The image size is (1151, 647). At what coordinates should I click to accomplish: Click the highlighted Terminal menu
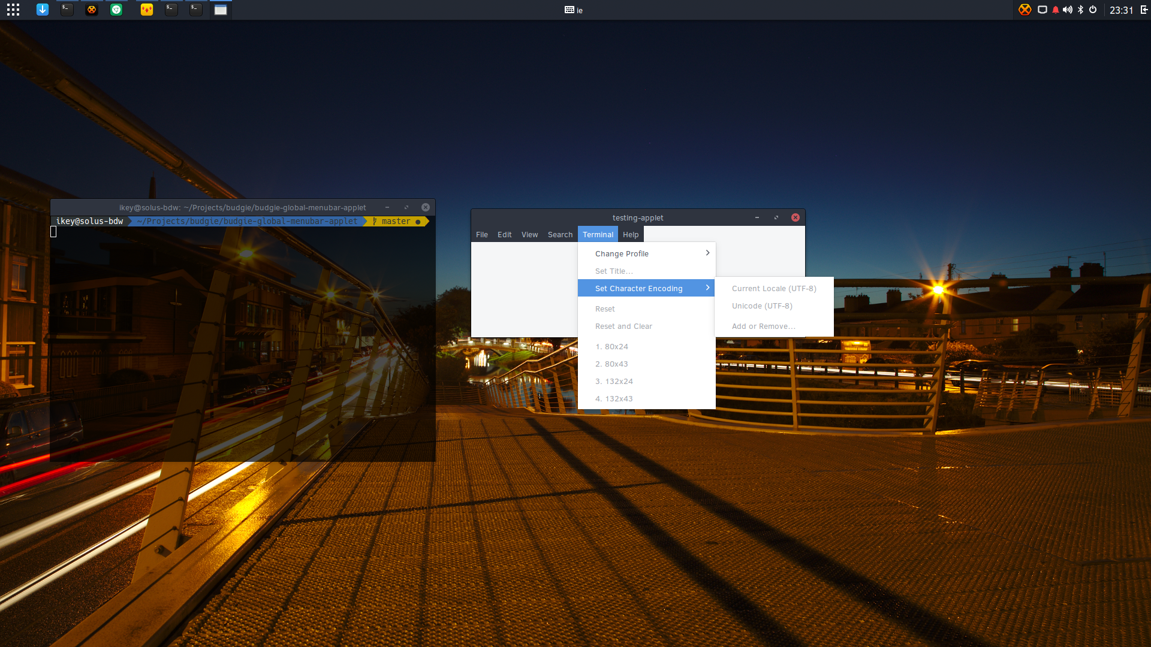click(598, 234)
